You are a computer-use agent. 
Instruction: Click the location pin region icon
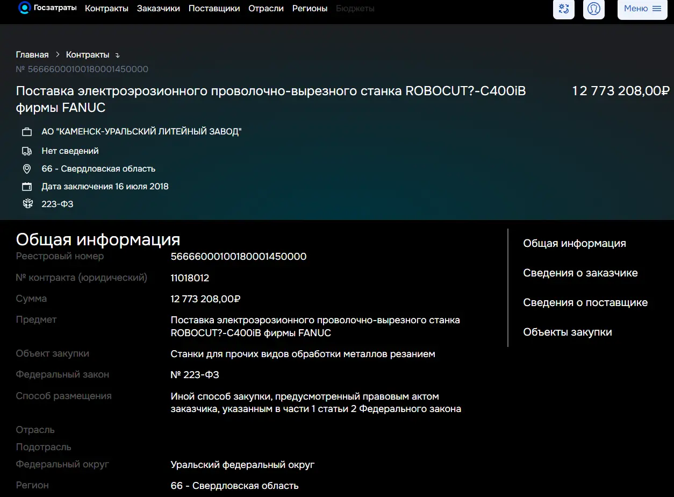click(27, 169)
